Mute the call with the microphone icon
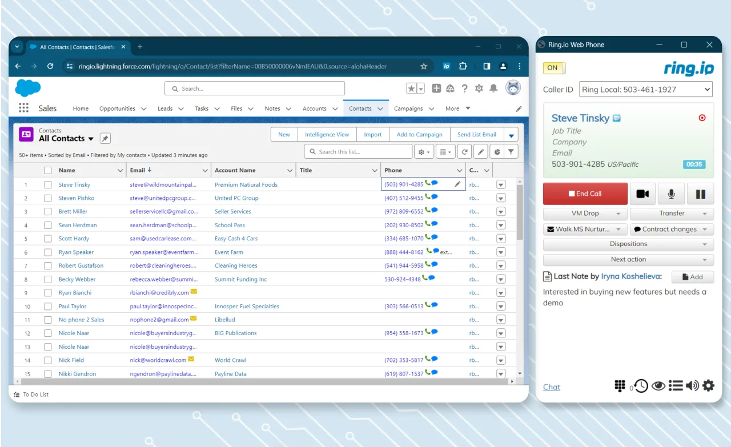Screen dimensions: 731x447 point(672,194)
